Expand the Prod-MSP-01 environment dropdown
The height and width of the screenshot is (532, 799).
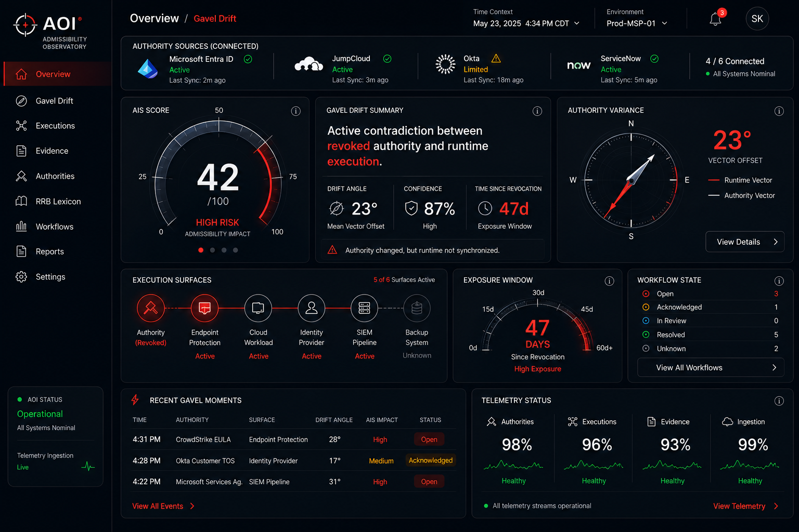pyautogui.click(x=637, y=23)
